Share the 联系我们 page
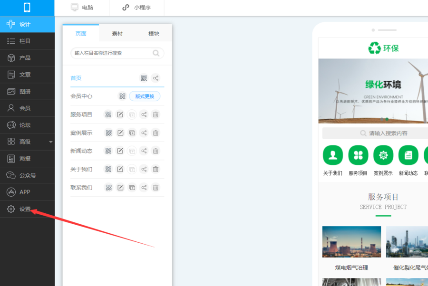This screenshot has width=428, height=286. coord(144,188)
